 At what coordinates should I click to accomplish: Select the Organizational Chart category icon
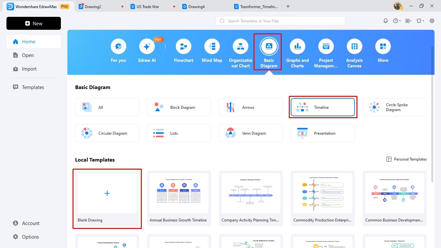pos(241,47)
